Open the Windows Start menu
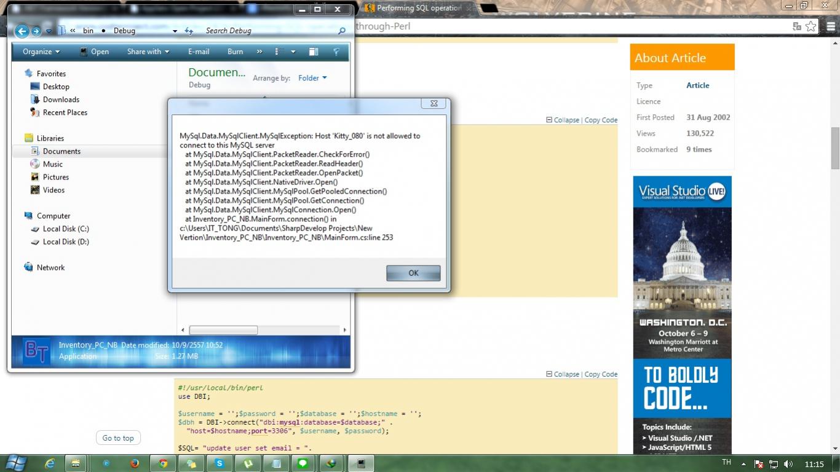 coord(15,463)
